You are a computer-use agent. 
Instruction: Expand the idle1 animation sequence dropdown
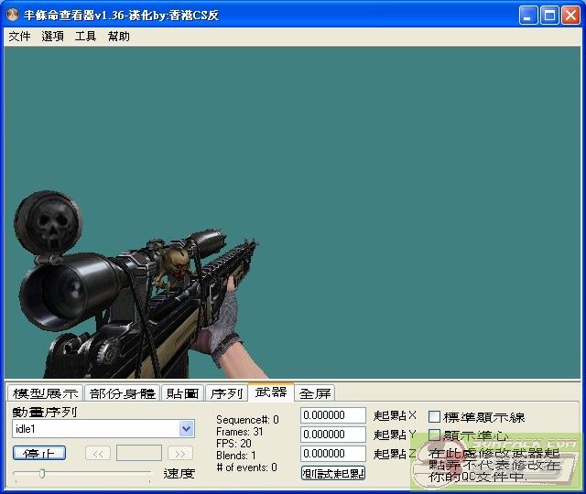(x=187, y=428)
